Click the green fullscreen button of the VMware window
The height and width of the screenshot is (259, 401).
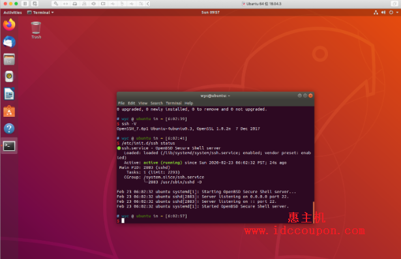pos(16,3)
